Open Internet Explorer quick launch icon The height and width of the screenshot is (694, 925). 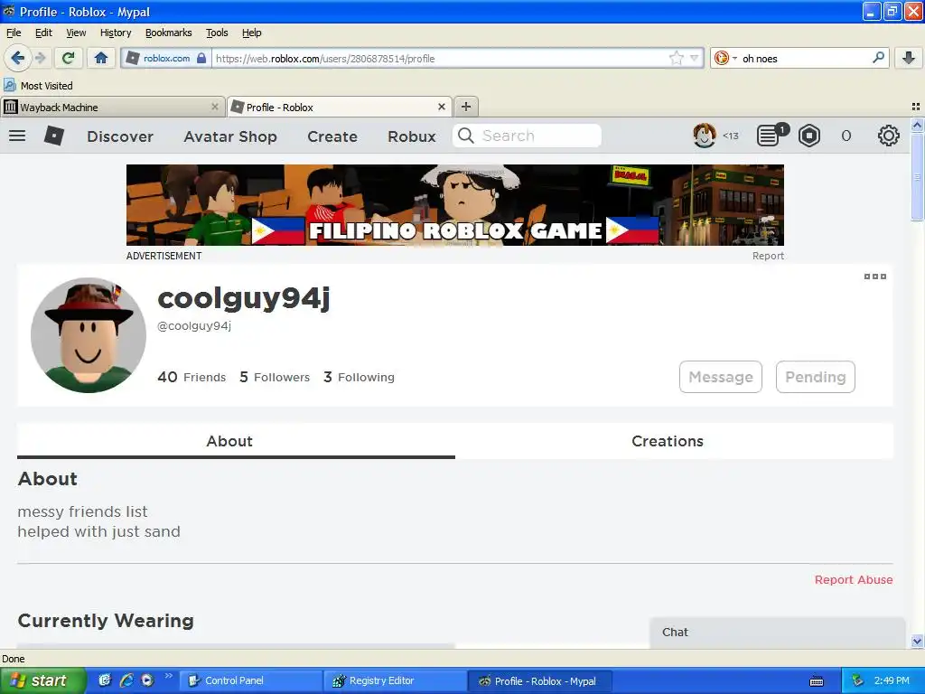click(126, 680)
